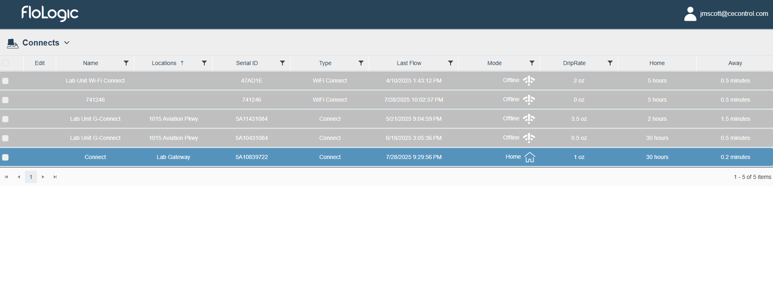
Task: Check the row with serial 5A11431084
Action: pos(5,119)
